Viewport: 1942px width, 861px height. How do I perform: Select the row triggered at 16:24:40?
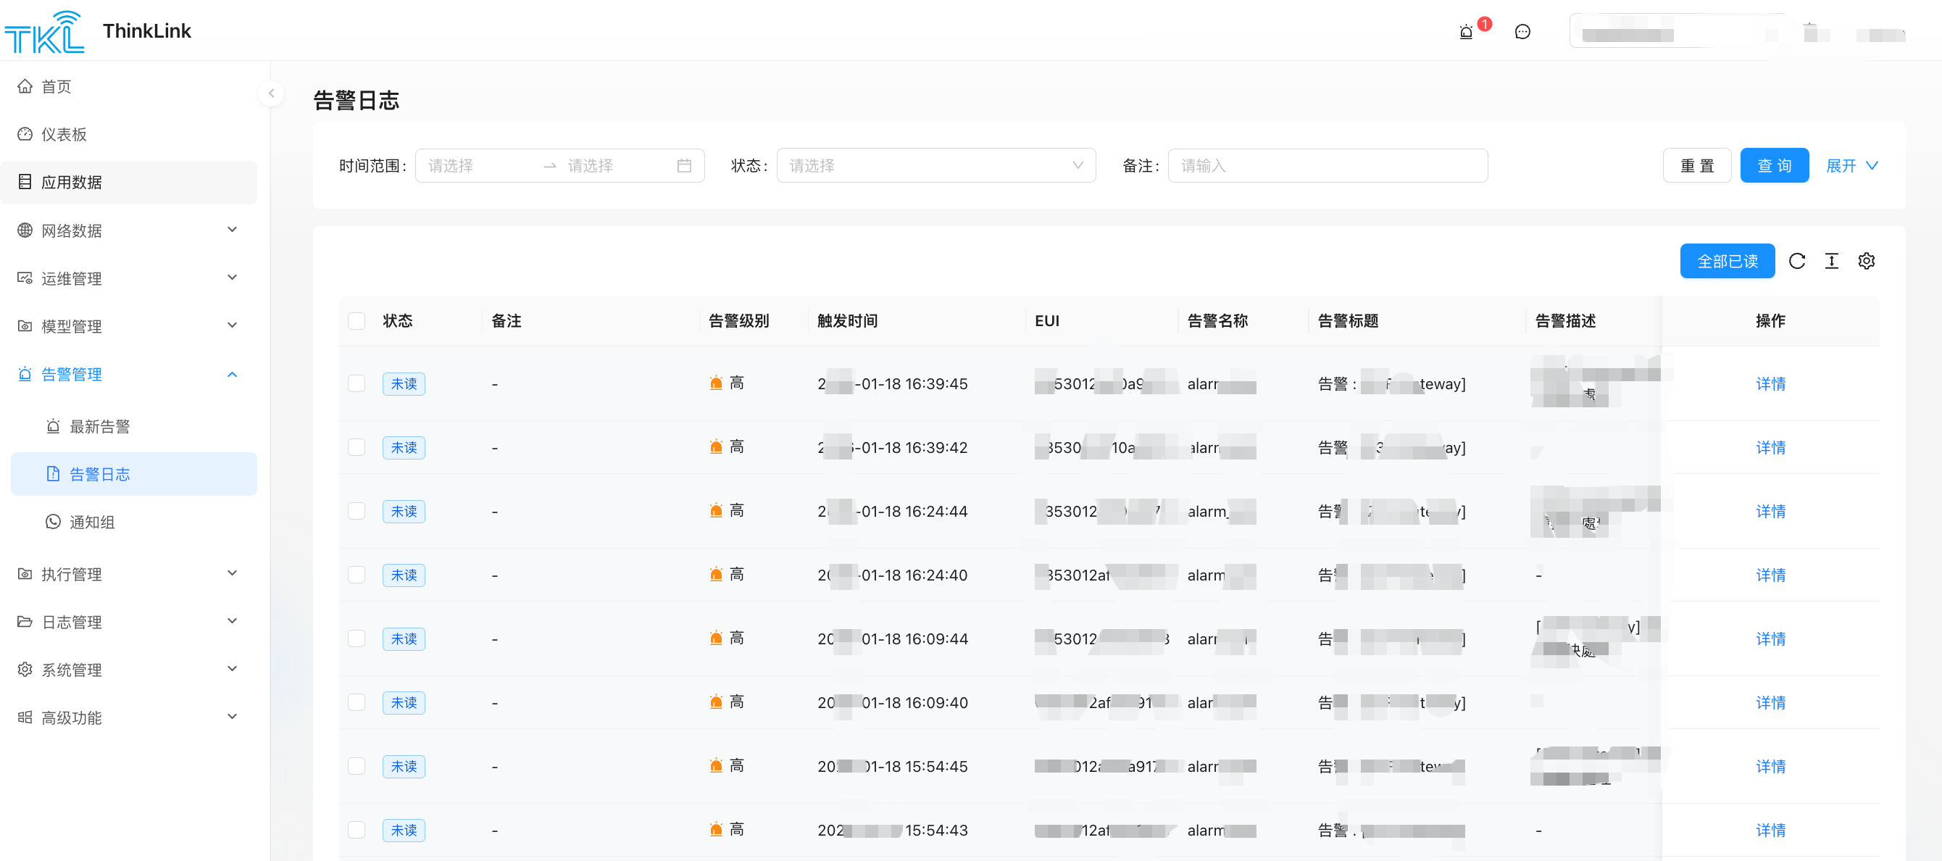357,575
